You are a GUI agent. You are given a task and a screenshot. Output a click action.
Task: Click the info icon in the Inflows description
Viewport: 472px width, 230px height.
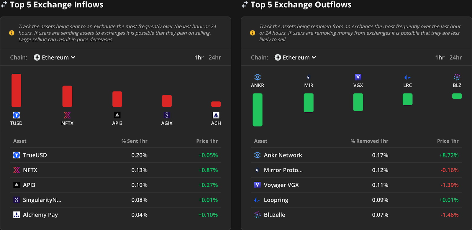click(12, 33)
